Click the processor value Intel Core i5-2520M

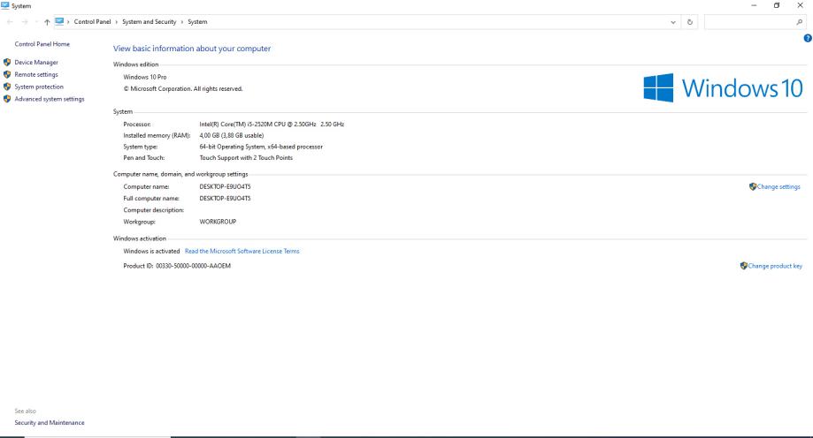click(x=272, y=125)
